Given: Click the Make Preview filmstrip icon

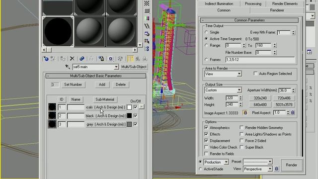Looking at the screenshot, I should click(147, 26).
